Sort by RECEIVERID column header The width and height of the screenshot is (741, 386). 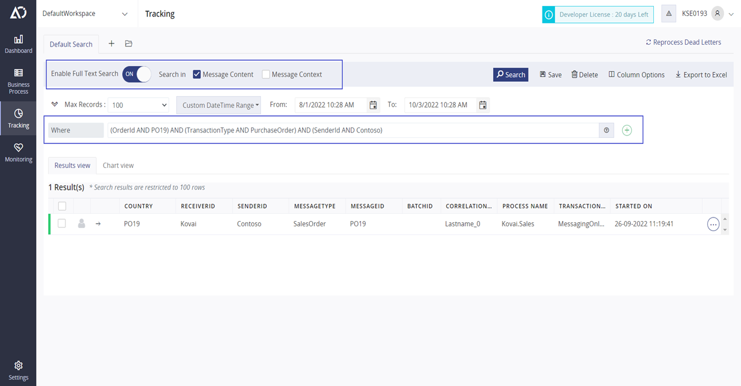tap(198, 206)
